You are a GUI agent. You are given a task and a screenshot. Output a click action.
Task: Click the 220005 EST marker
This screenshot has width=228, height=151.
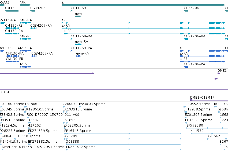click(64, 107)
